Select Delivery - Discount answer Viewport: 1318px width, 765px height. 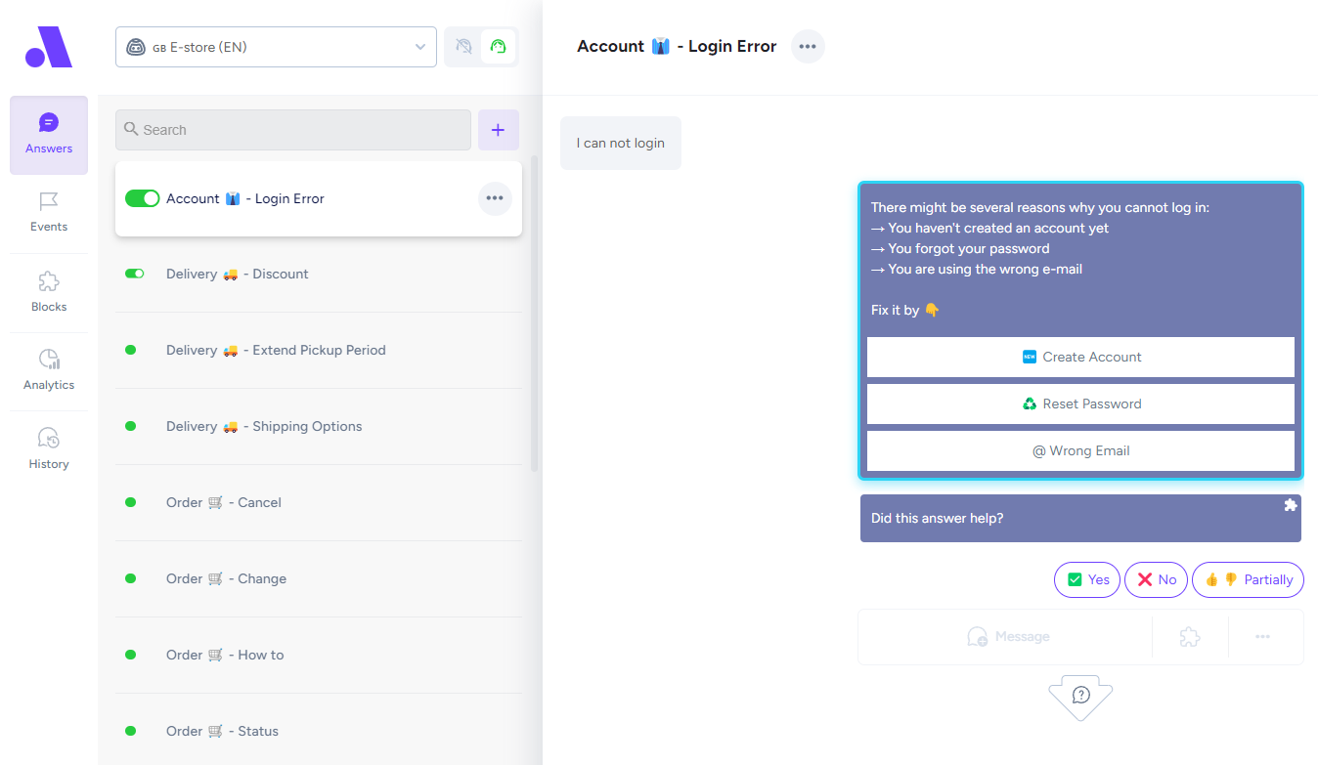[x=319, y=275]
